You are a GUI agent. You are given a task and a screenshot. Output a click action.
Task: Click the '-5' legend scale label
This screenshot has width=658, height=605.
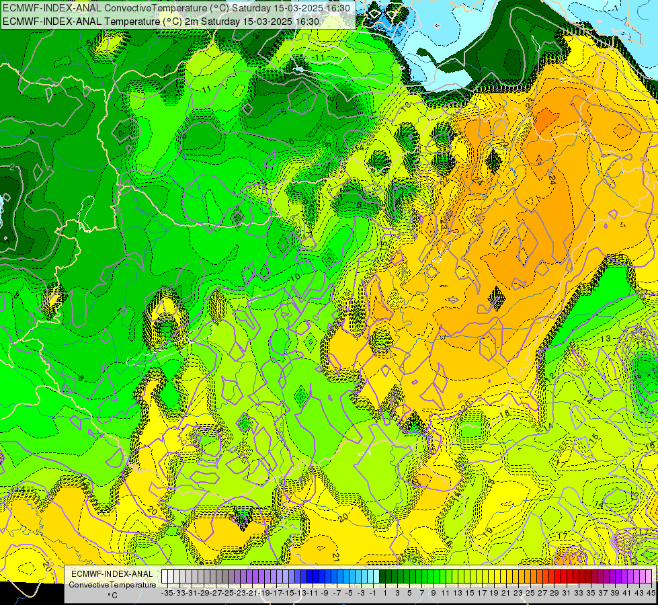(349, 594)
